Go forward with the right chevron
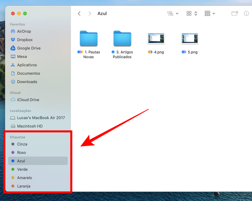Viewport: 252px width, 201px height. [x=90, y=13]
